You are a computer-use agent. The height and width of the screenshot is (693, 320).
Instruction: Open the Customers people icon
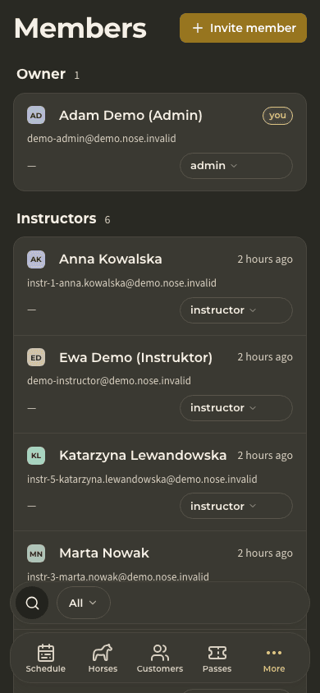point(160,652)
